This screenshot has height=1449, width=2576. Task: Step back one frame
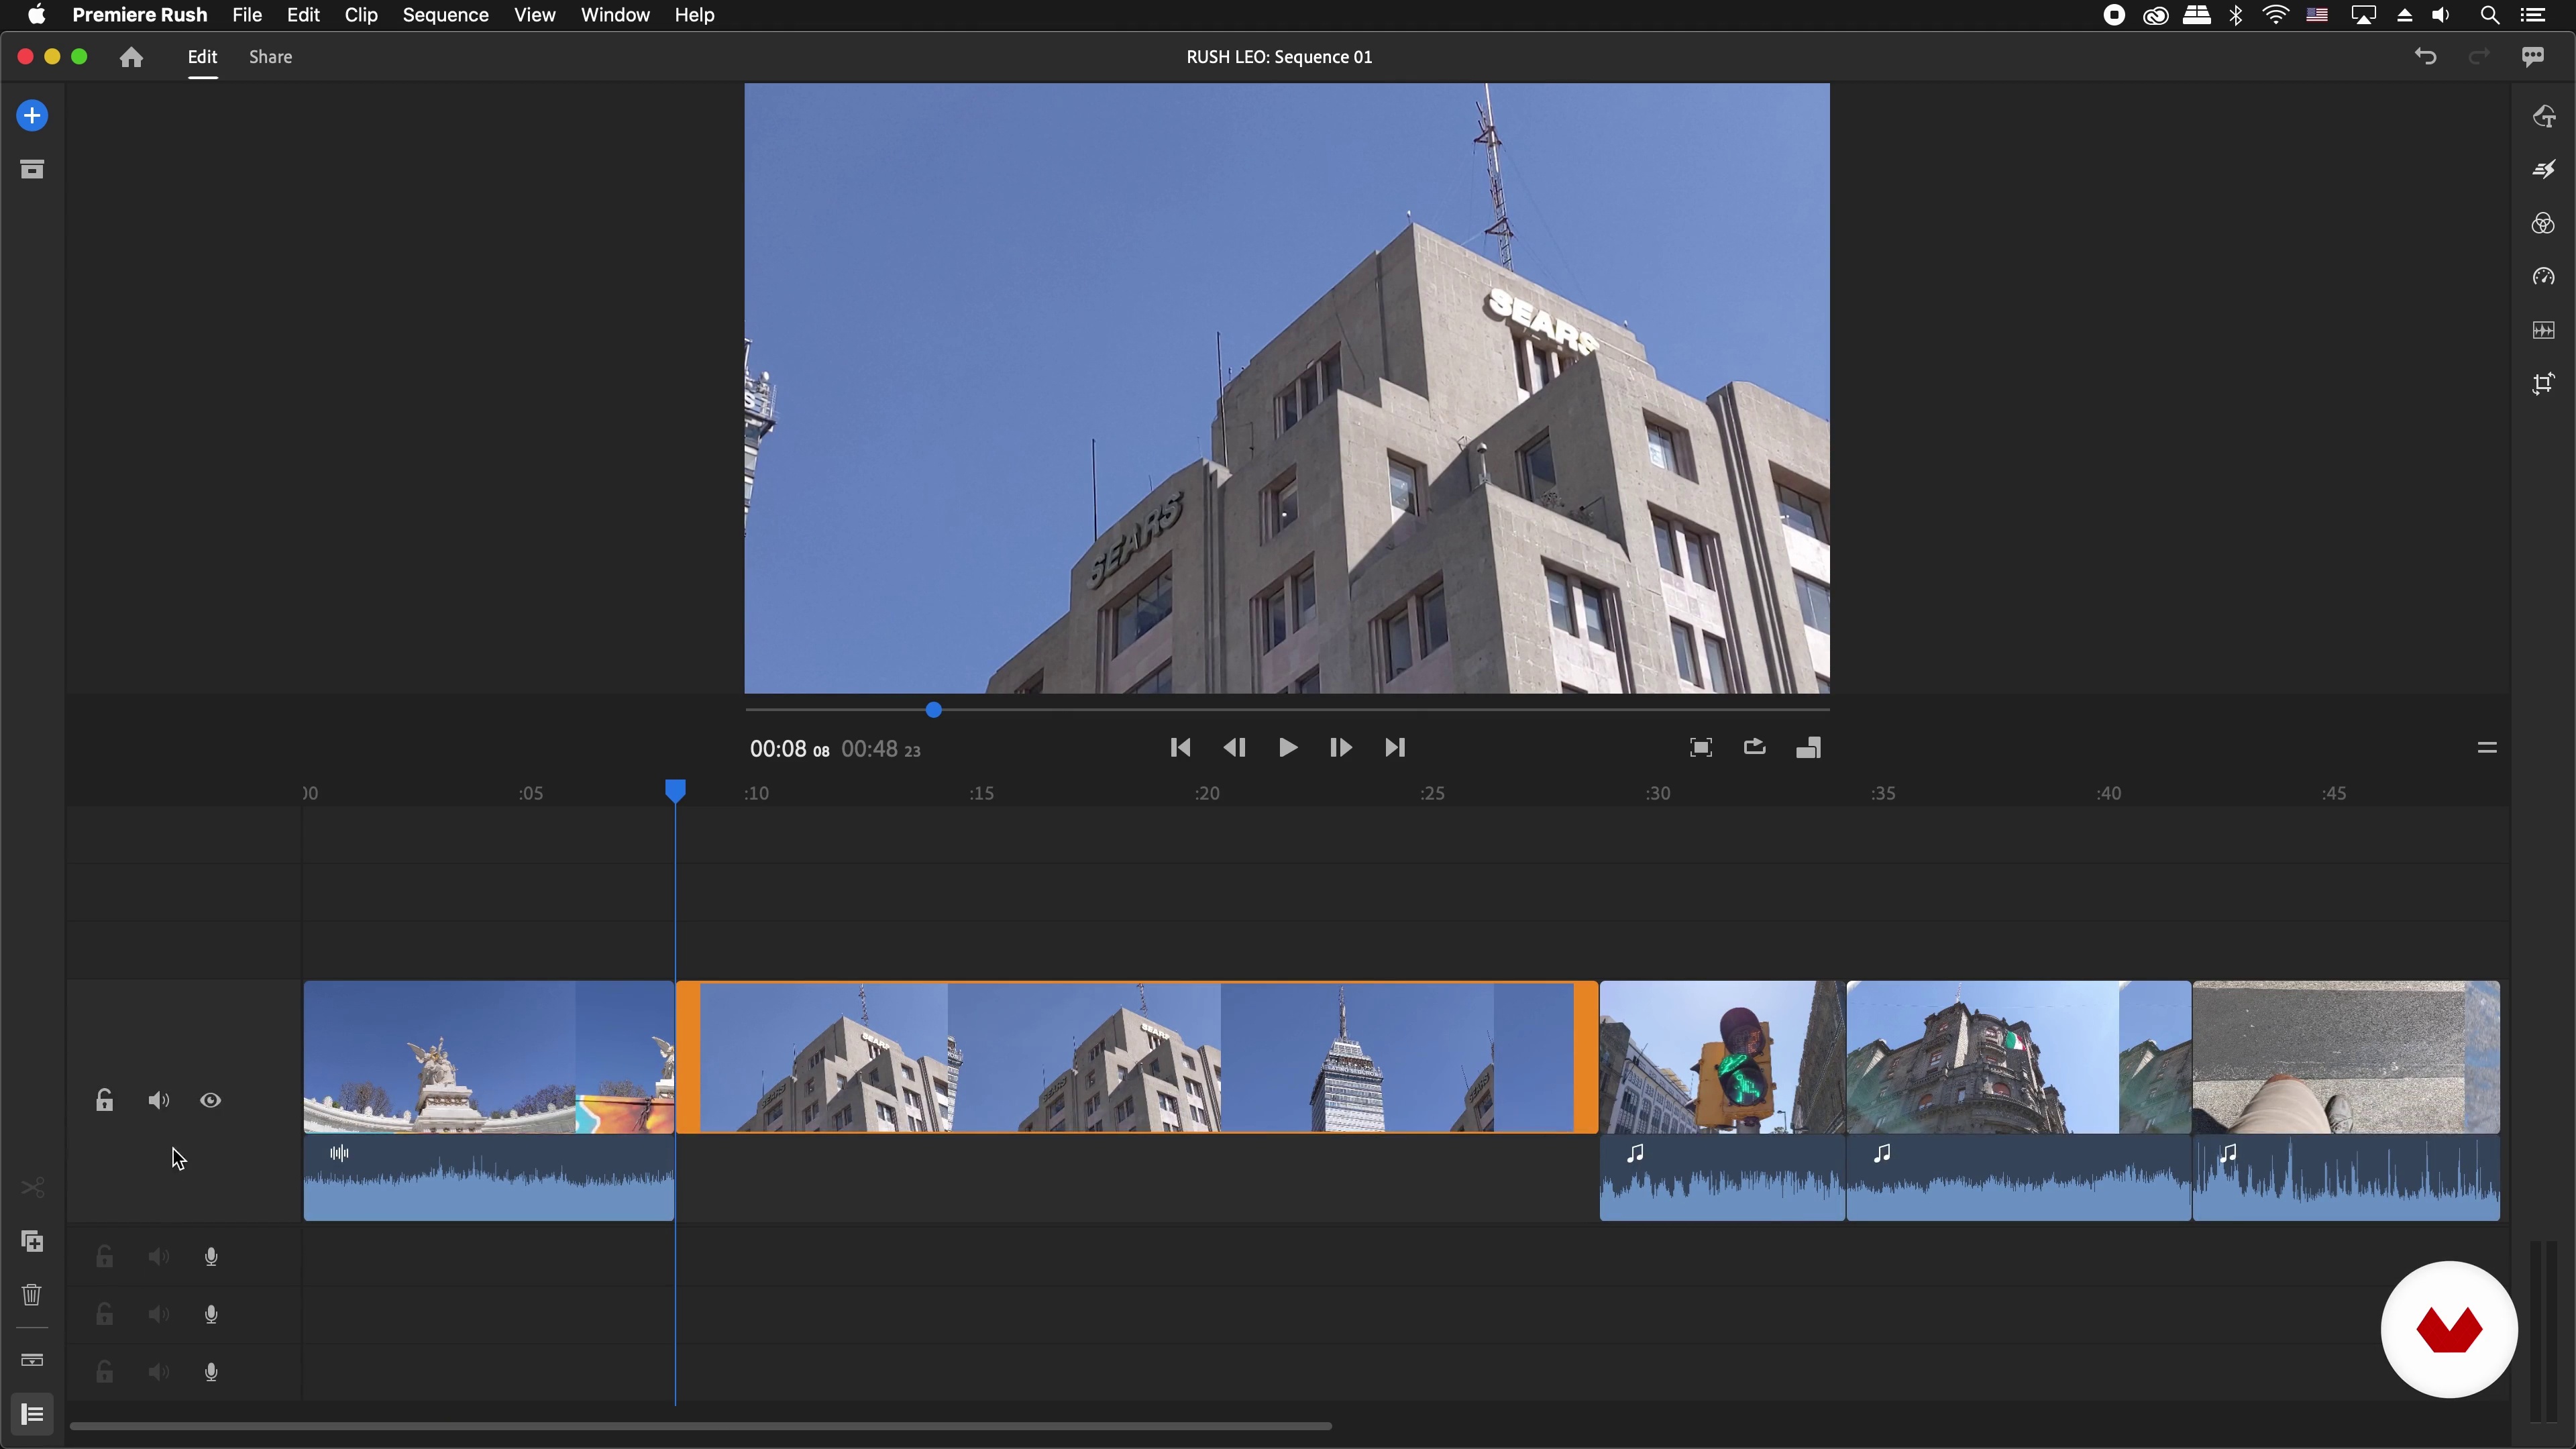click(1234, 748)
